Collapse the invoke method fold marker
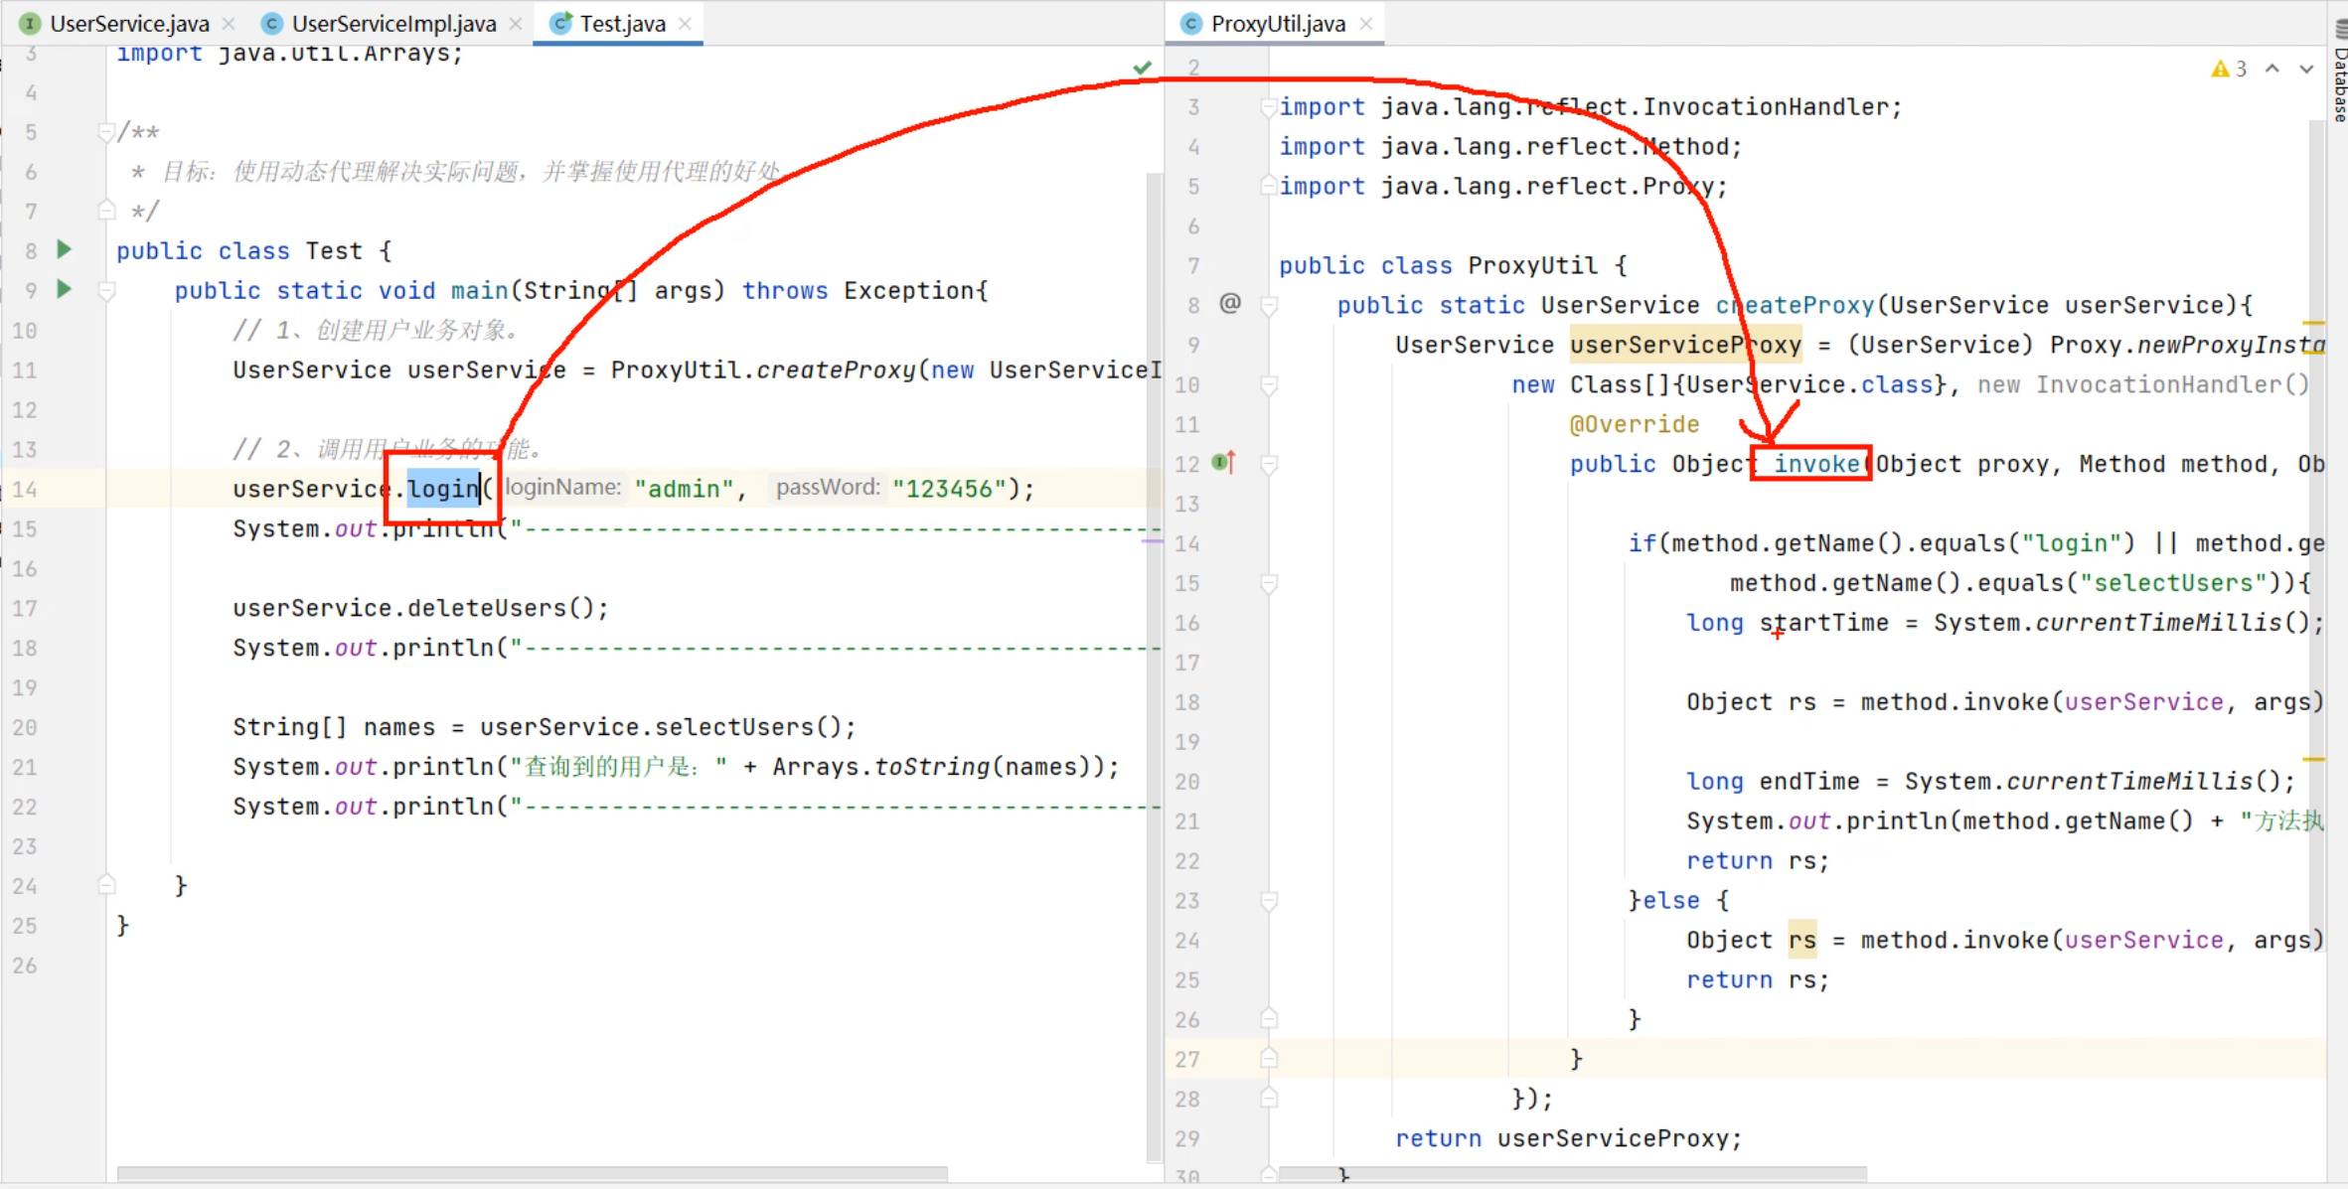This screenshot has height=1189, width=2348. coord(1268,464)
